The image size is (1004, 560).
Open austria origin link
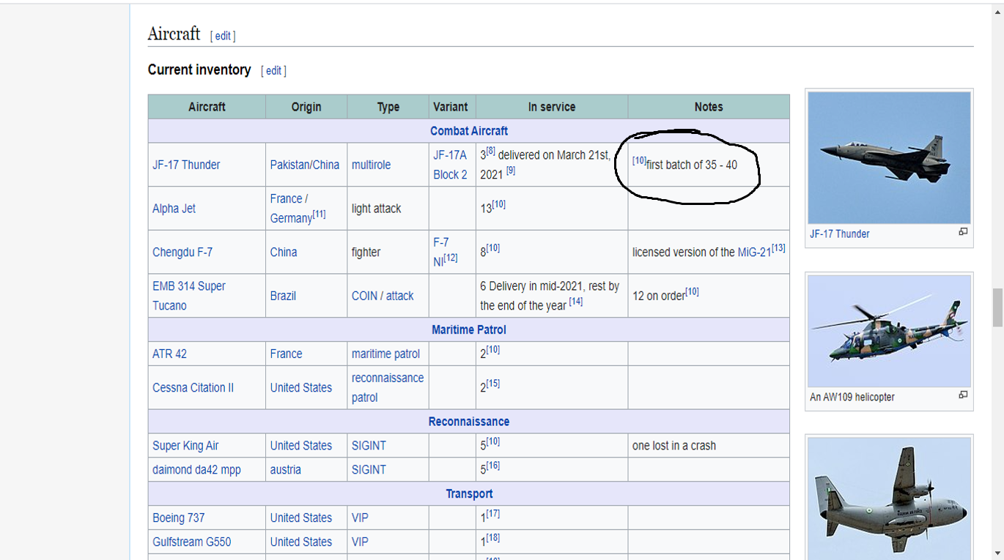tap(285, 470)
